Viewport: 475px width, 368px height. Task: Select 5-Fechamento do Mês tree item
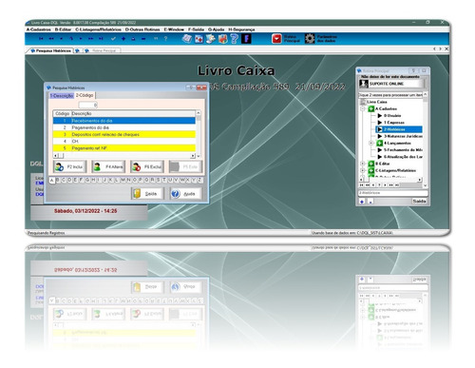tap(403, 150)
